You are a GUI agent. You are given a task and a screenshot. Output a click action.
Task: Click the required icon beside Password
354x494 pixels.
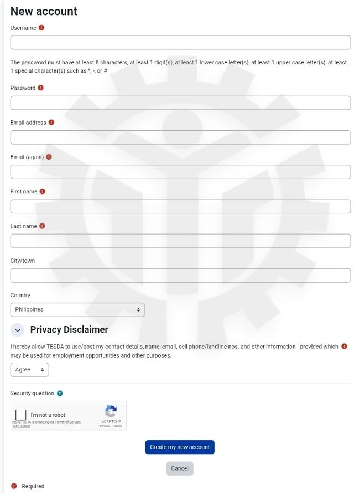tap(41, 88)
